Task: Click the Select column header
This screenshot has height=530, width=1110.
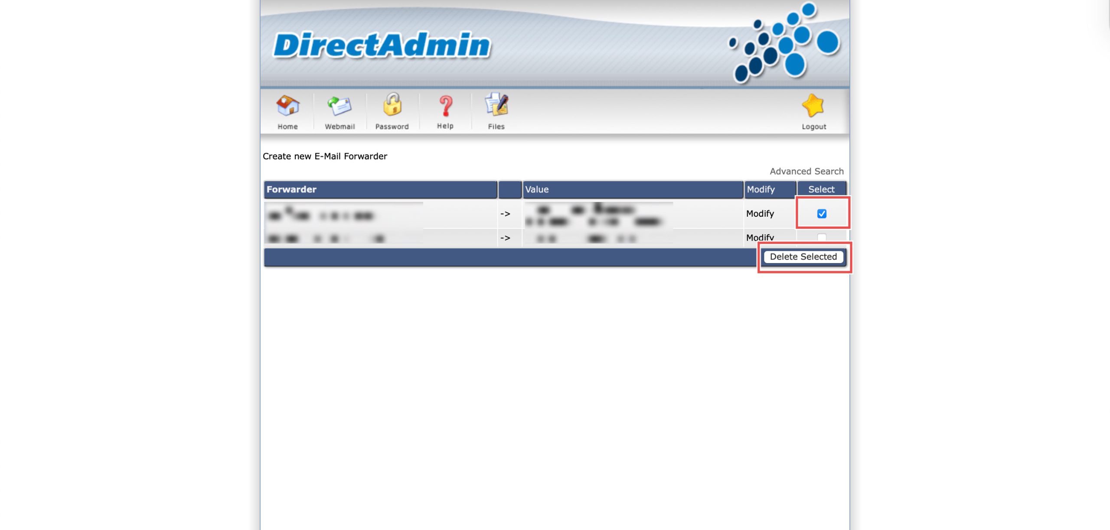Action: click(821, 189)
